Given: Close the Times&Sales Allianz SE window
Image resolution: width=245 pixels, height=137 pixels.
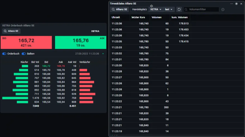Looking at the screenshot, I should [241, 4].
